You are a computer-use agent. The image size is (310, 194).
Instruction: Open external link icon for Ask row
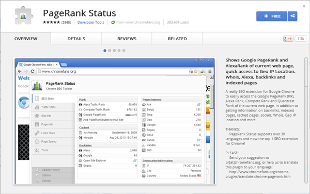(199, 105)
